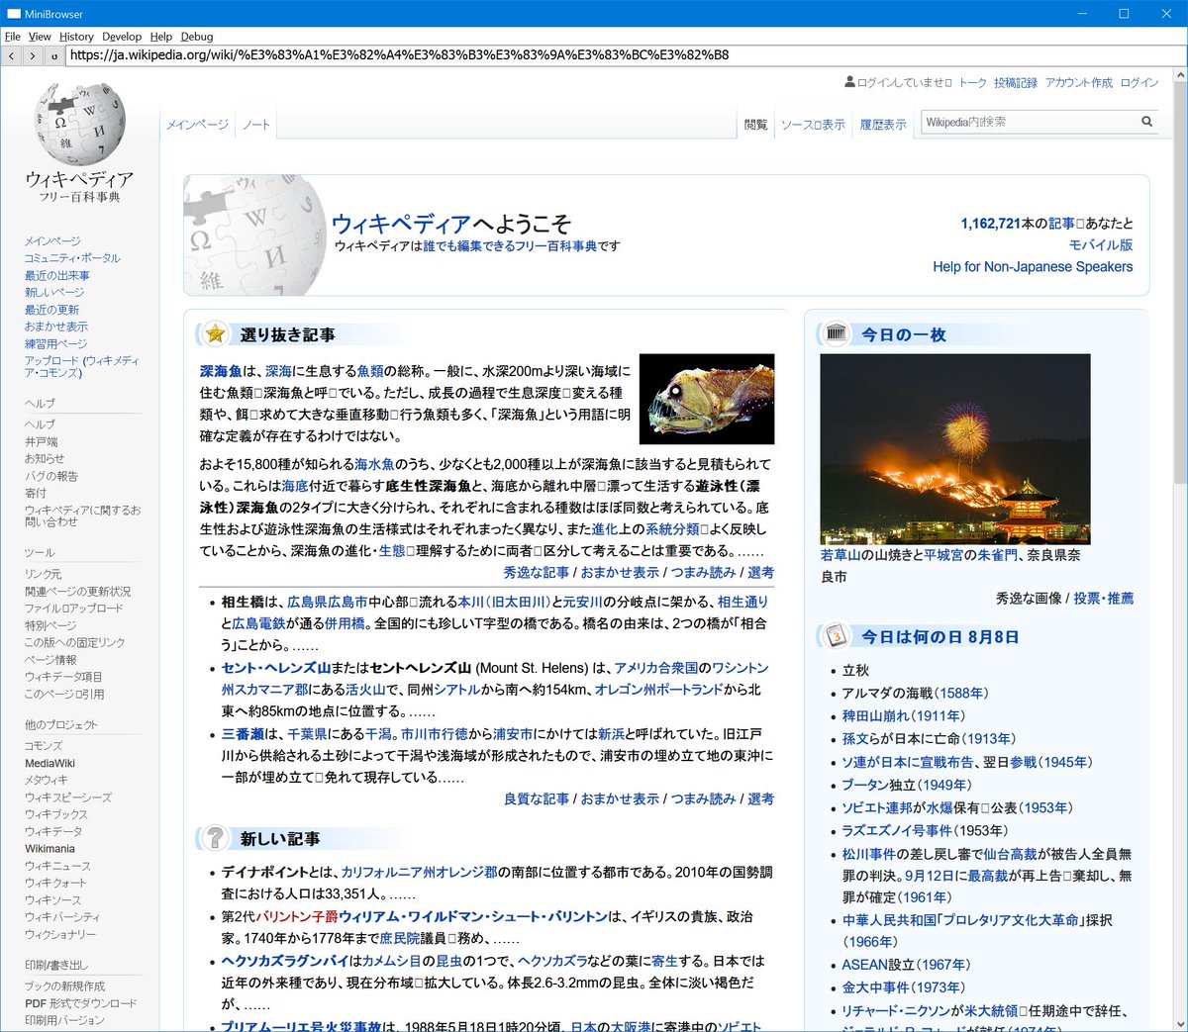Click the museum icon beside 今日の一枚

[837, 334]
